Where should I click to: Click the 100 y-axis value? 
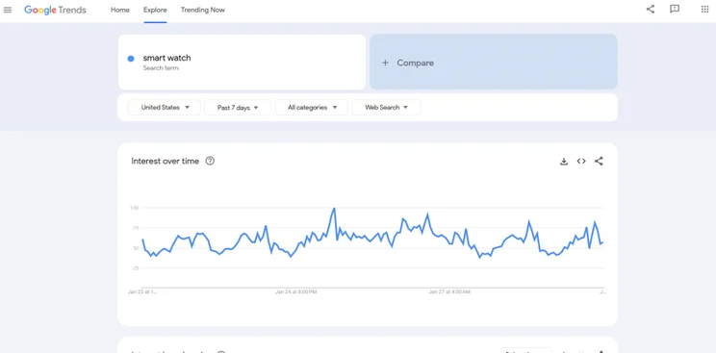[135, 208]
